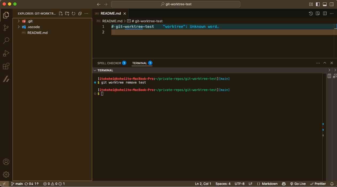The height and width of the screenshot is (187, 337).
Task: Expand the .vscode folder
Action: tap(33, 27)
